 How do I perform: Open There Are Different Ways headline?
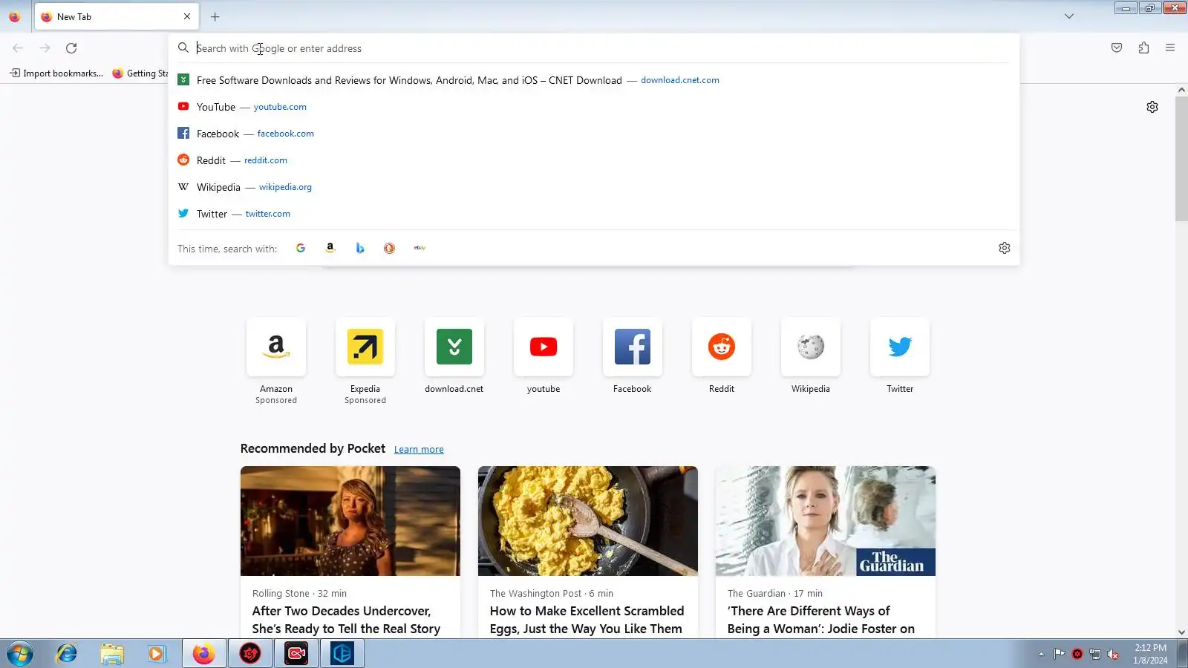point(821,620)
